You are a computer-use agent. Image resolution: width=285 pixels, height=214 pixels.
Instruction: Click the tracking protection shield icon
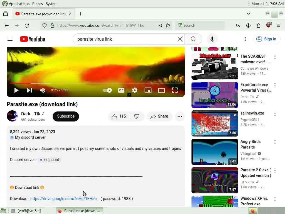pos(45,25)
